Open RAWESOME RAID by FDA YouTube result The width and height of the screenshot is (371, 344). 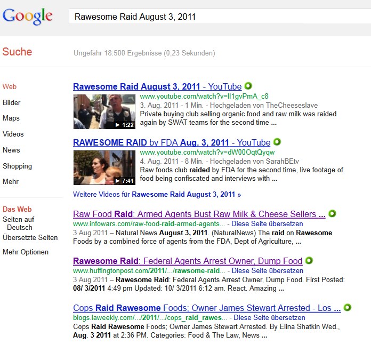pos(172,143)
